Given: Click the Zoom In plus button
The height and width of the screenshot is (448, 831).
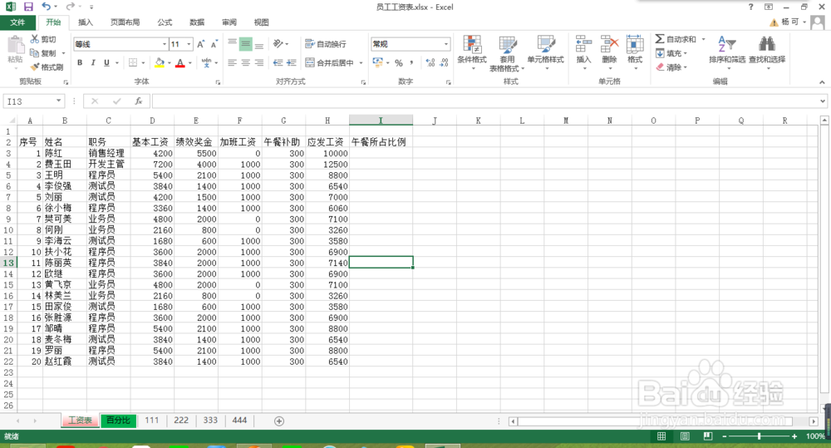Looking at the screenshot, I should click(794, 436).
